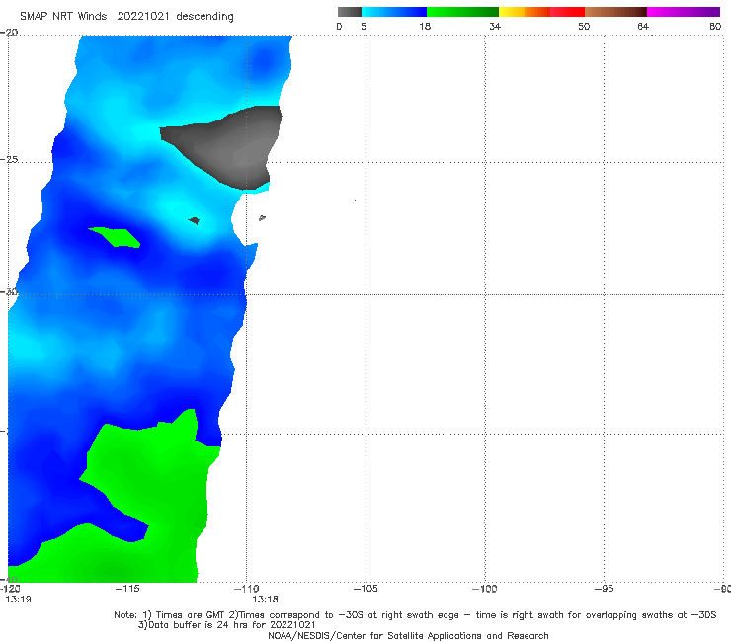Click the 'NOAA/NESDIS/Center for Satellite Applications' credit
731x642 pixels.
pos(408,635)
